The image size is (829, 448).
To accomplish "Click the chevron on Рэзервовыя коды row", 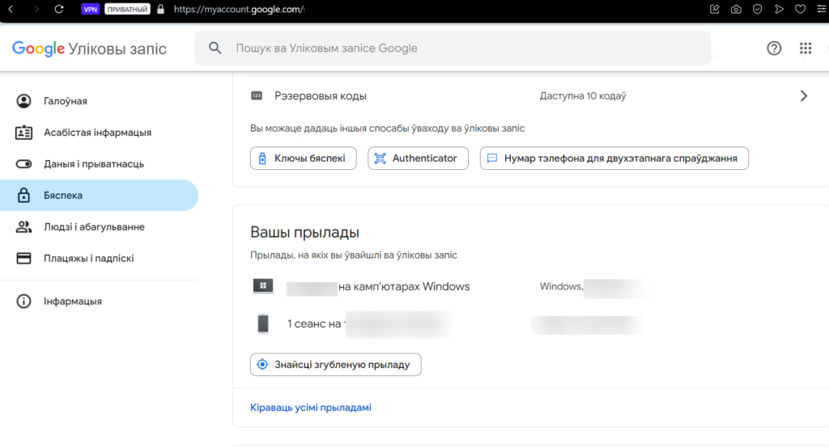I will coord(804,95).
